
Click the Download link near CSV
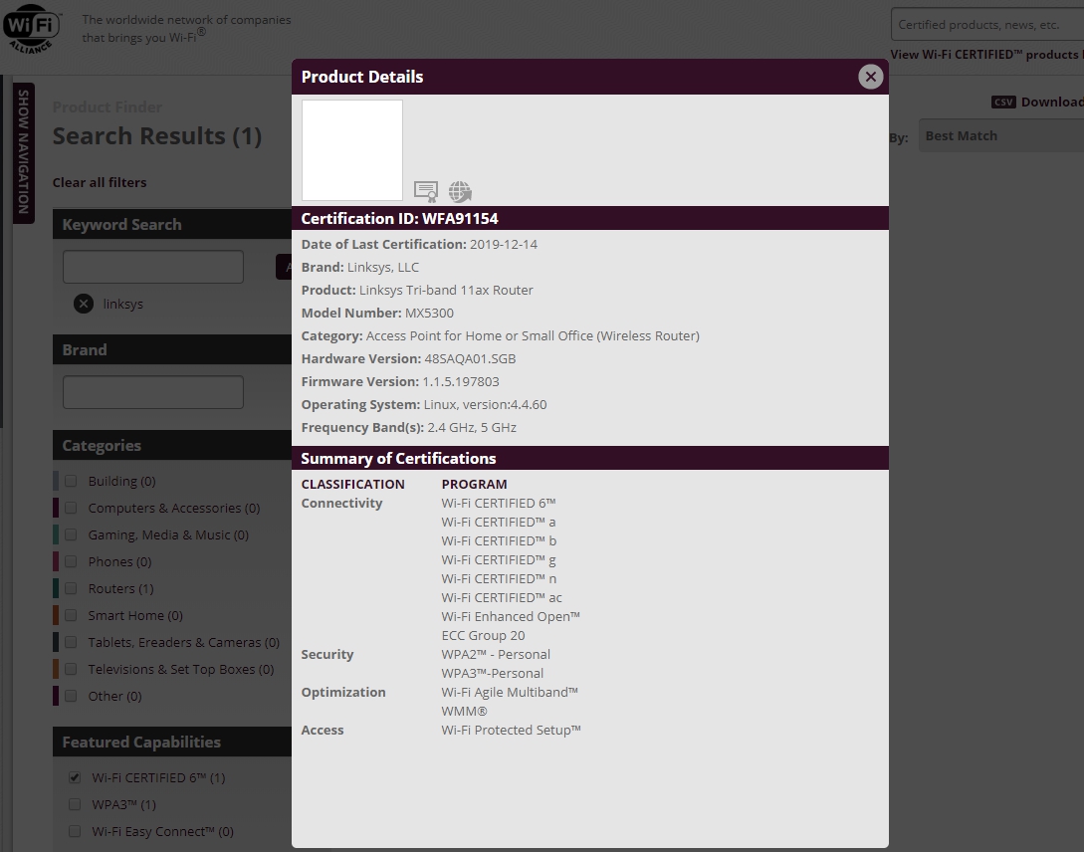pos(1052,102)
